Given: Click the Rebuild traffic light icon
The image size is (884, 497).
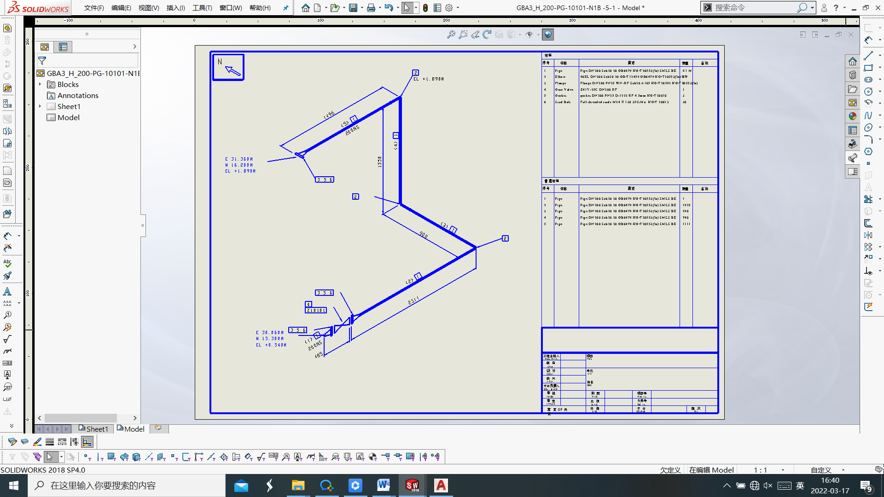Looking at the screenshot, I should point(425,8).
